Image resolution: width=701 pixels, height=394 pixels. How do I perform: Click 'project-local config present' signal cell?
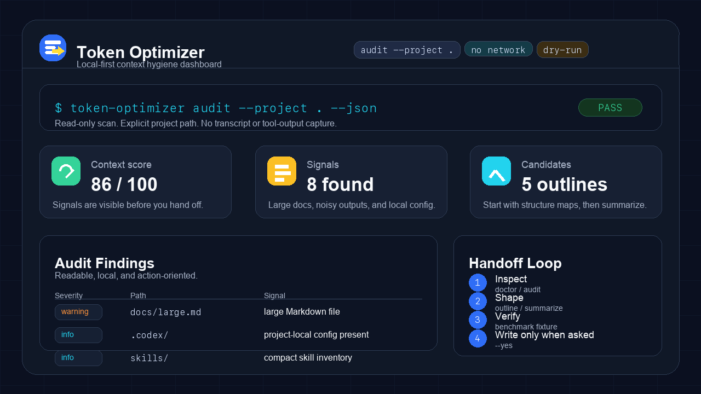pyautogui.click(x=316, y=335)
